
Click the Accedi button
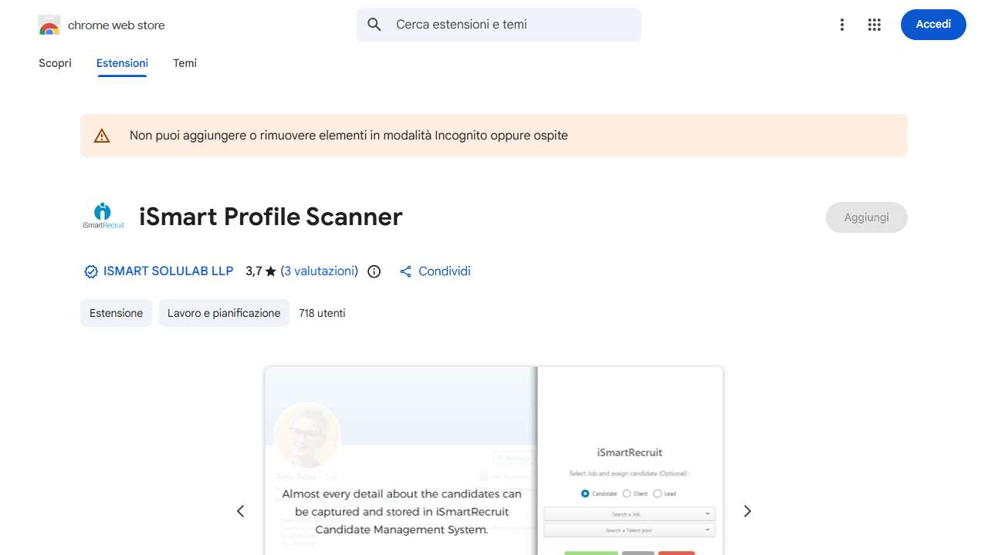pyautogui.click(x=932, y=24)
